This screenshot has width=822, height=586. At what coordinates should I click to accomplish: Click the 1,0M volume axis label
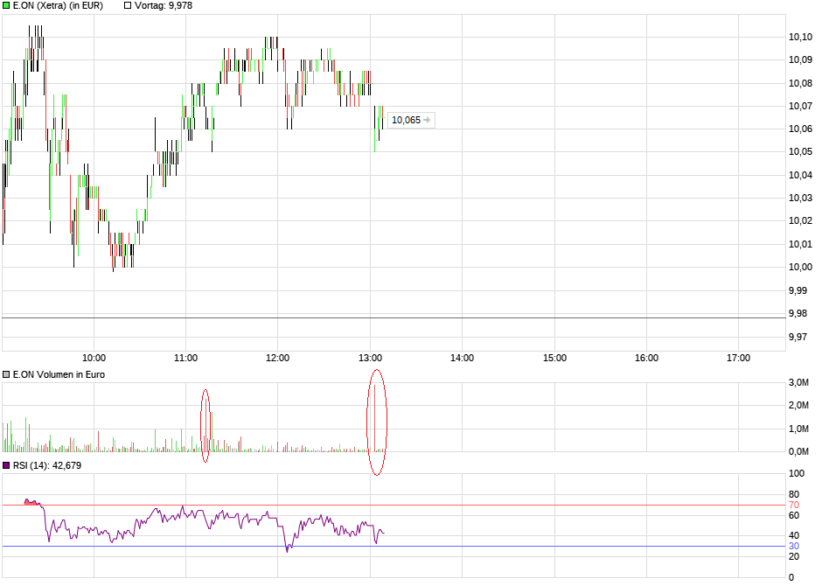tap(798, 429)
